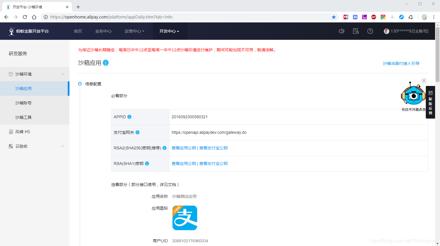The image size is (440, 246).
Task: Click info icon next to RSA(SHA1)密钥
Action: [147, 164]
